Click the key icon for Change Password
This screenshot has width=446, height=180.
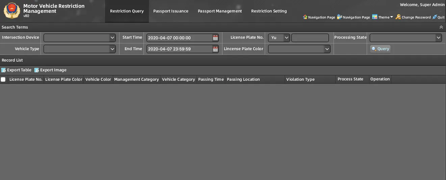pyautogui.click(x=398, y=17)
